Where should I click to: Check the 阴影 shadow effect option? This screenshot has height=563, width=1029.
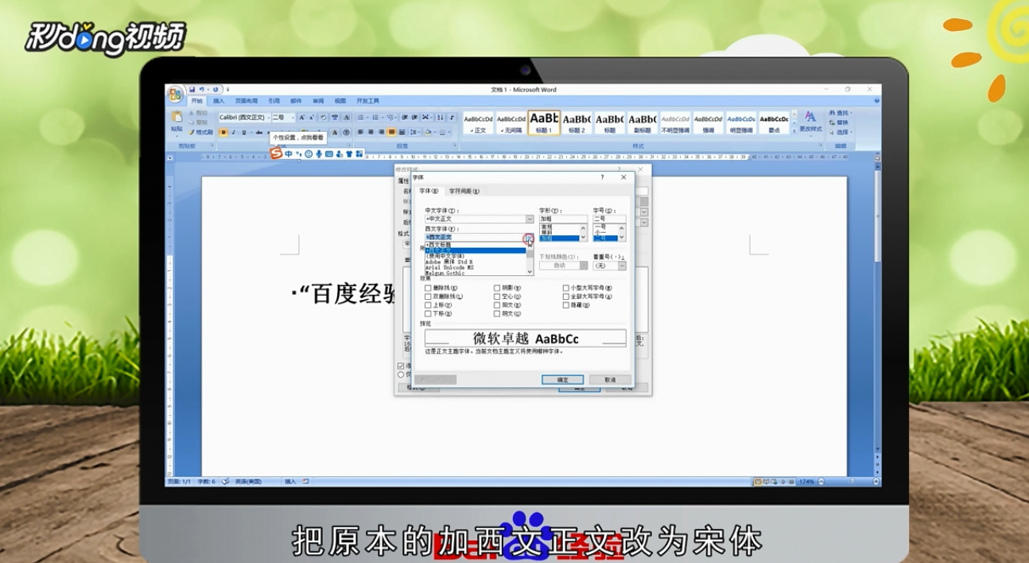coord(498,288)
